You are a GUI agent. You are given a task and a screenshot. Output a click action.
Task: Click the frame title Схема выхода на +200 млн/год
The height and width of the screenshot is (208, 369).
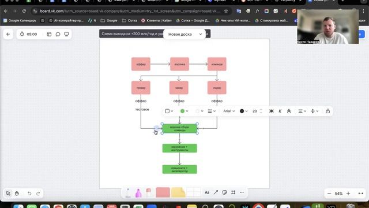pyautogui.click(x=132, y=34)
